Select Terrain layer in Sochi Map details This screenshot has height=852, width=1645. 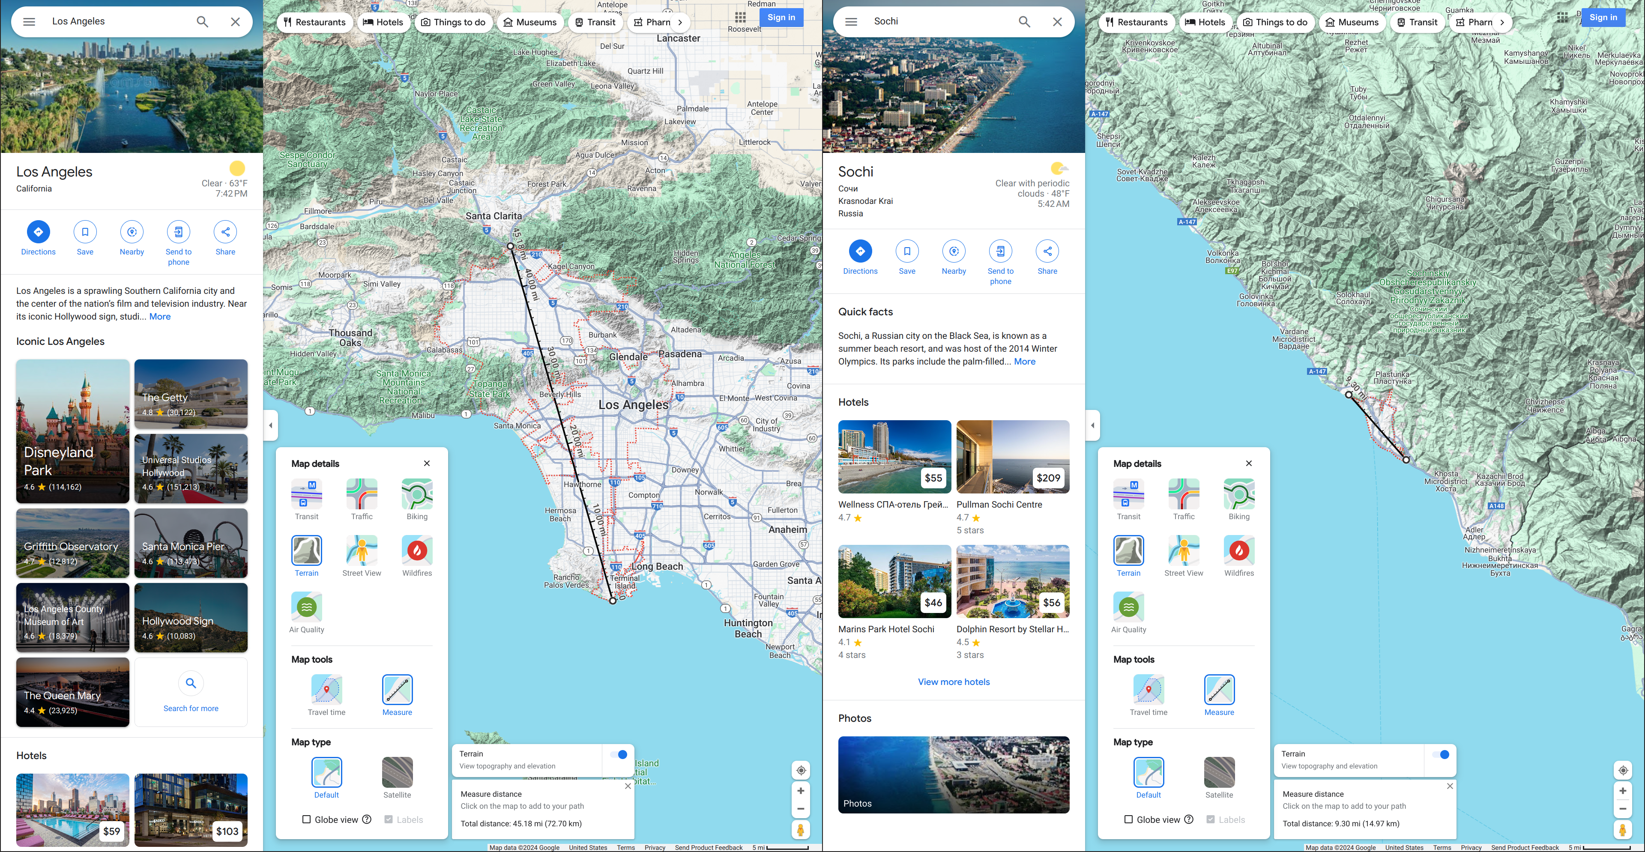tap(1128, 556)
